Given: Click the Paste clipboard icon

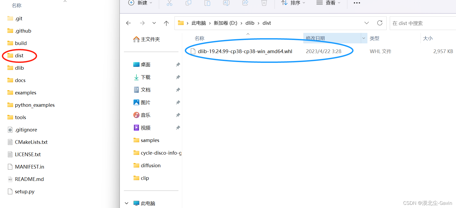Looking at the screenshot, I should pyautogui.click(x=207, y=3).
